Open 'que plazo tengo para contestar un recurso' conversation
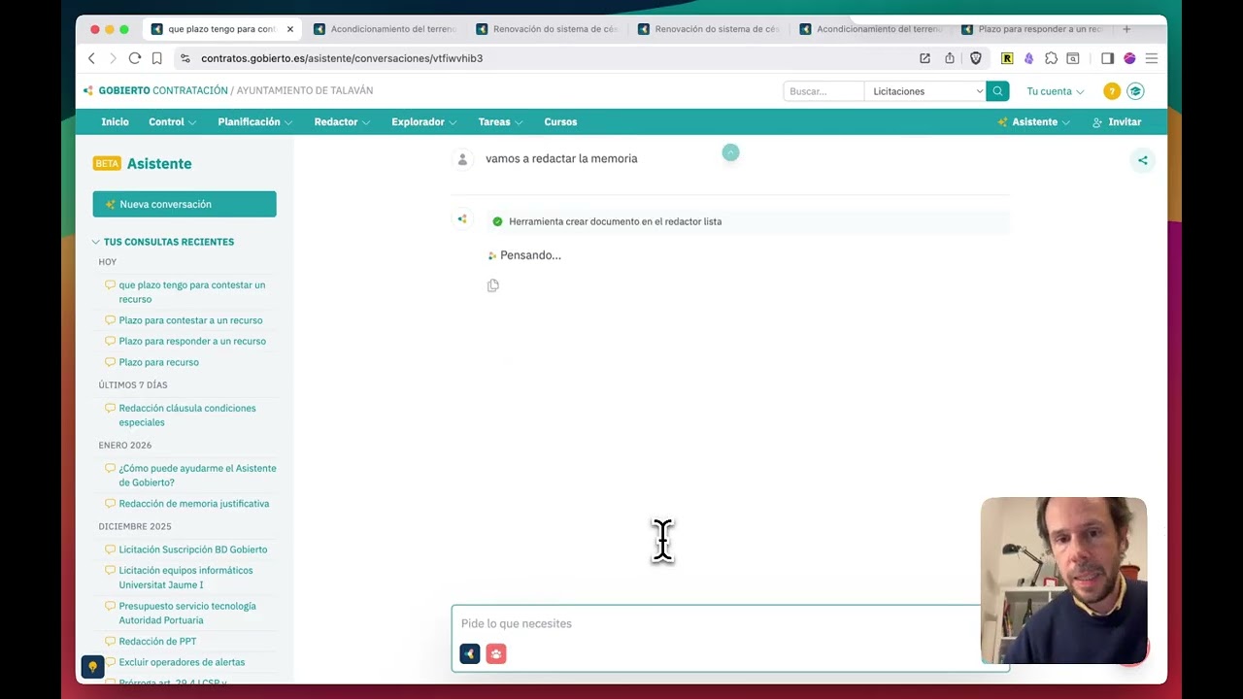The width and height of the screenshot is (1243, 699). click(191, 292)
